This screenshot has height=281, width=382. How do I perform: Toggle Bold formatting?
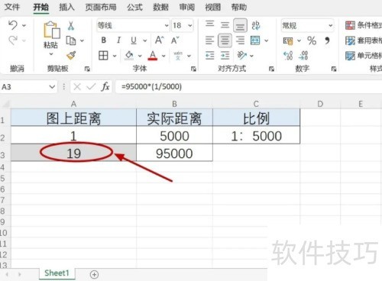point(104,40)
